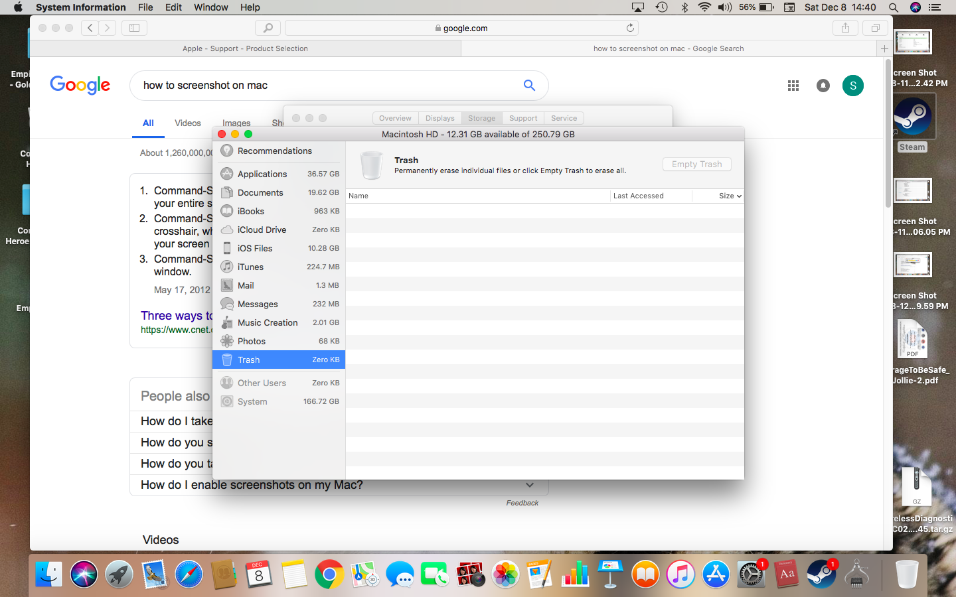Select iCloud Drive in the storage sidebar
This screenshot has height=597, width=956.
coord(279,230)
